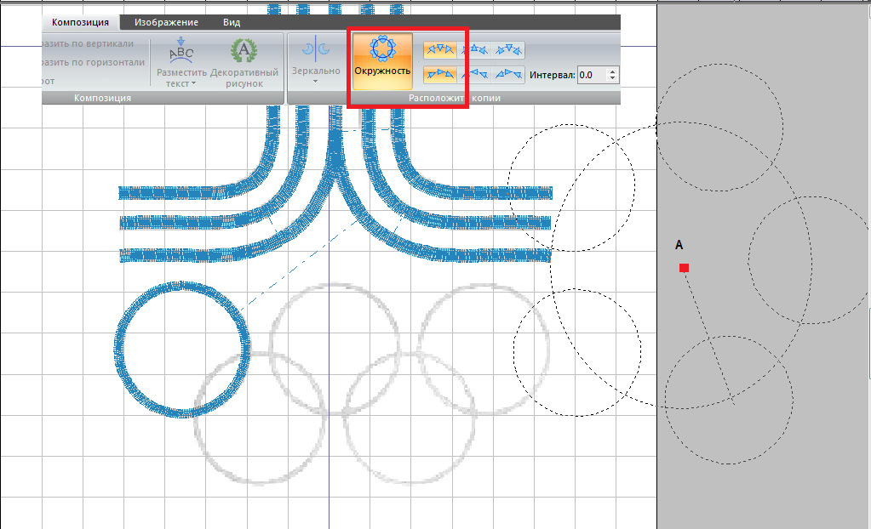Select the first copy orientation option, top row
871x529 pixels.
coord(439,50)
